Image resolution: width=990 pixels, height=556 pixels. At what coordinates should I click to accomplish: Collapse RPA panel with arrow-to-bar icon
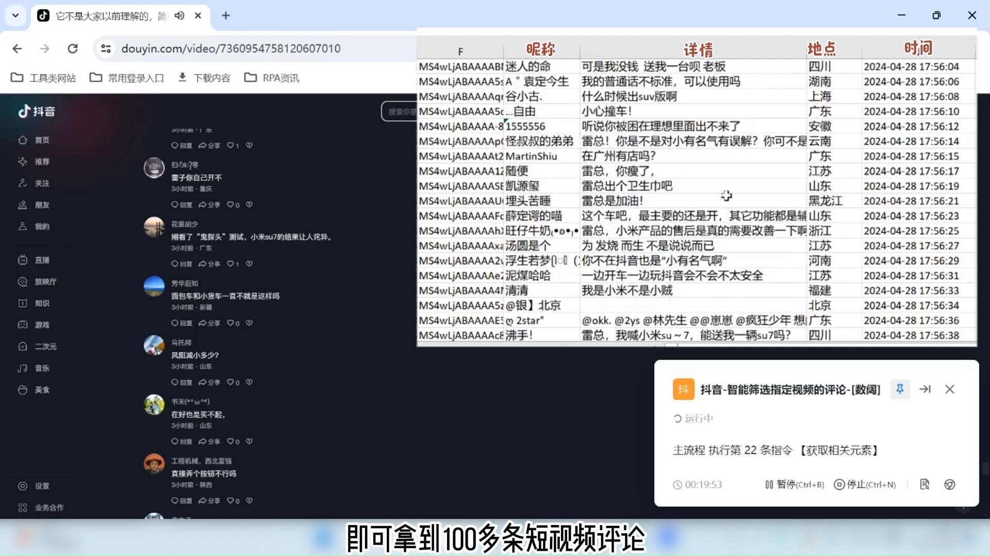click(x=925, y=389)
